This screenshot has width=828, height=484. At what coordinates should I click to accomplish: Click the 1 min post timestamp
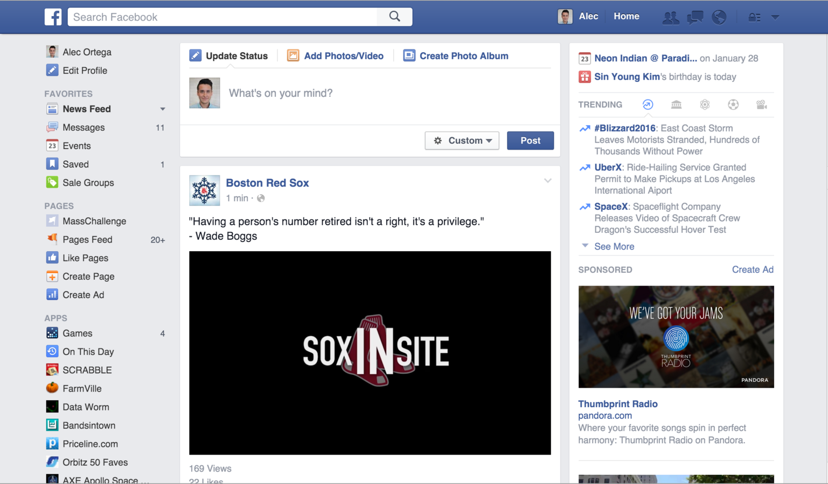pos(237,198)
